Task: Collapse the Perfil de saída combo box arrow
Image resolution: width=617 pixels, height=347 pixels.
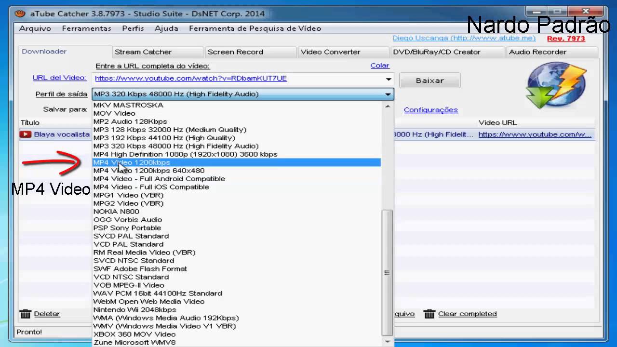Action: click(x=388, y=94)
